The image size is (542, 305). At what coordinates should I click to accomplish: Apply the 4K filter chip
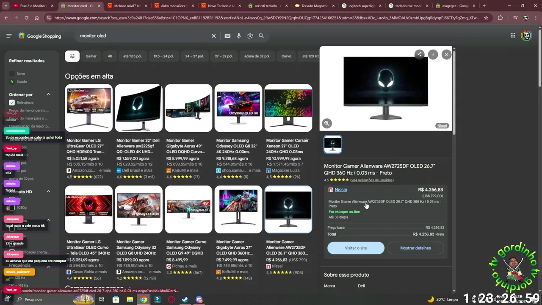pyautogui.click(x=110, y=56)
